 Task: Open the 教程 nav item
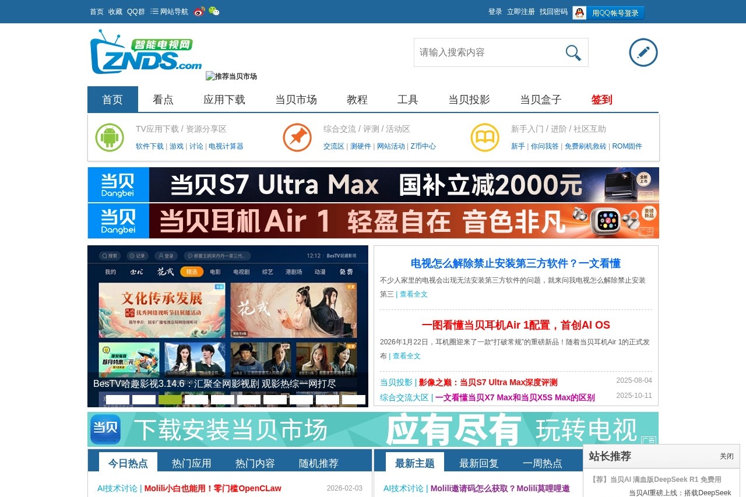(357, 100)
